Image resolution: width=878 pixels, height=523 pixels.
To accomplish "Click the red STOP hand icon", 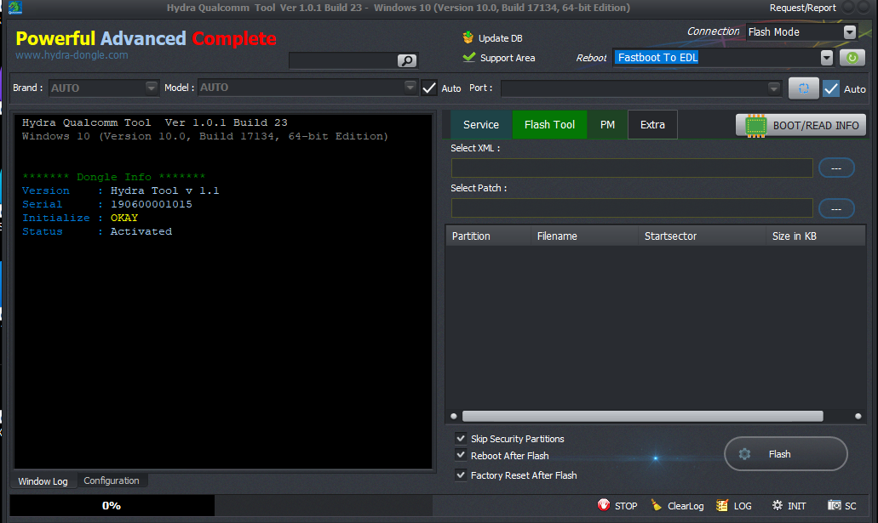I will tap(604, 505).
